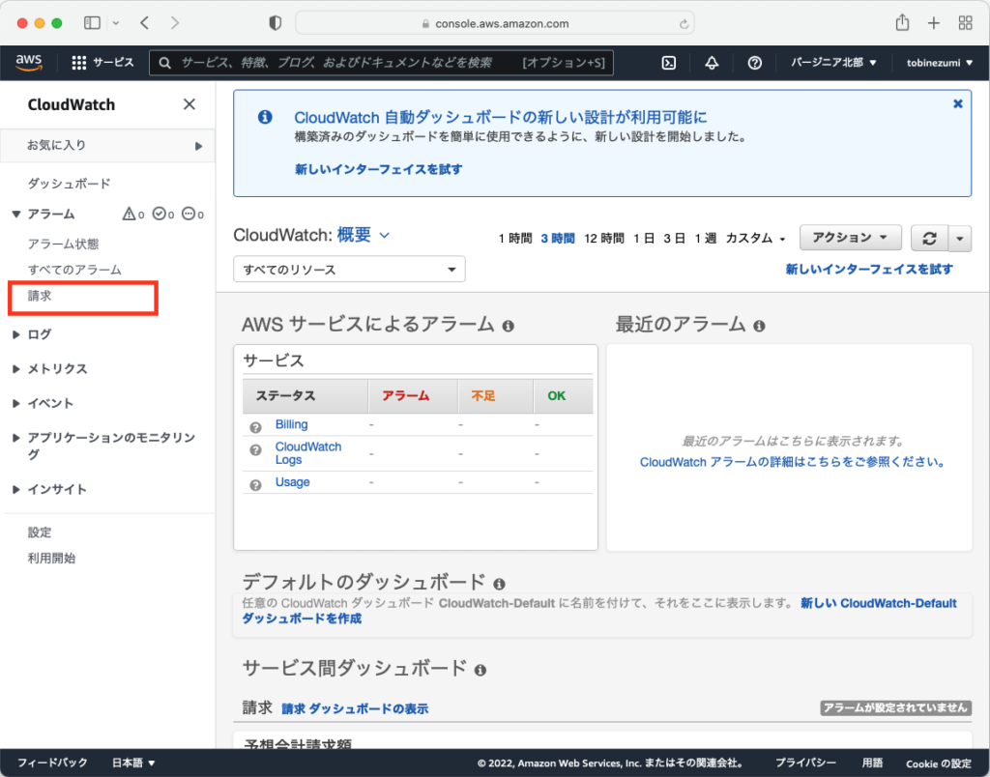Click info icon beside デフォルトのダッシュボード
The width and height of the screenshot is (990, 777).
click(x=499, y=584)
